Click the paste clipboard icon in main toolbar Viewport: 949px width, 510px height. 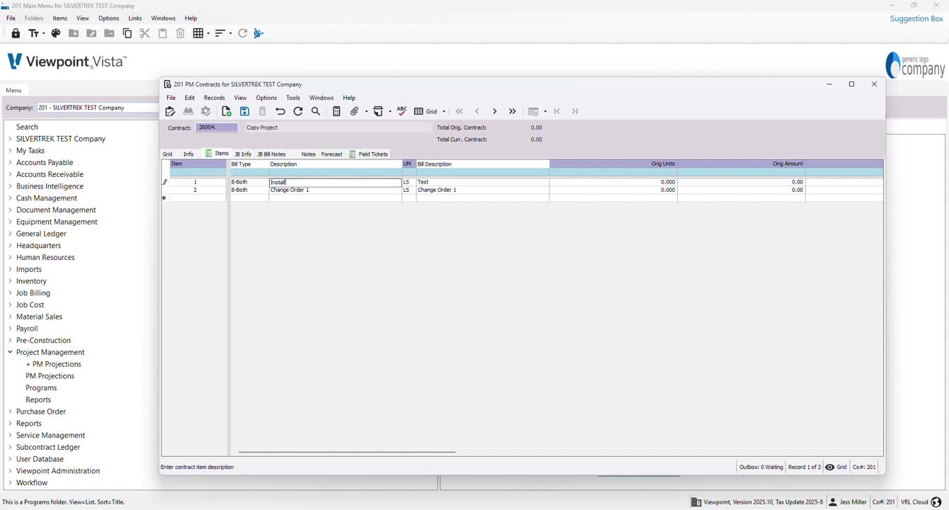tap(162, 33)
